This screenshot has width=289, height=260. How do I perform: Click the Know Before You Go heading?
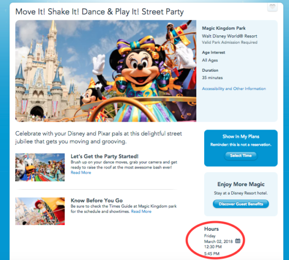[x=96, y=200]
